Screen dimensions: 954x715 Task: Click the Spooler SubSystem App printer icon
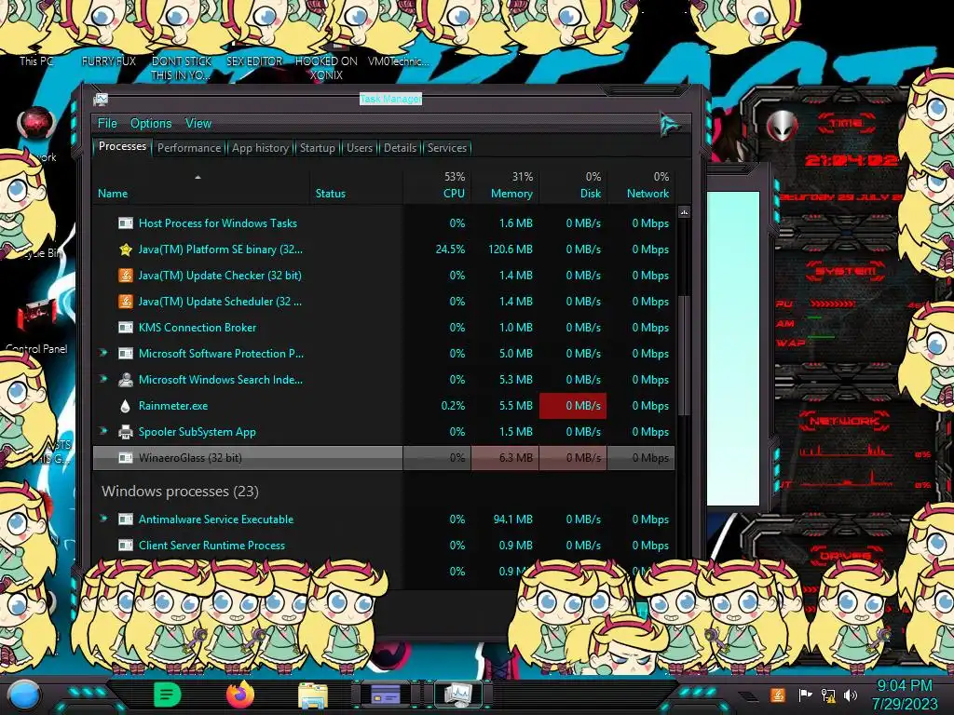pyautogui.click(x=126, y=432)
